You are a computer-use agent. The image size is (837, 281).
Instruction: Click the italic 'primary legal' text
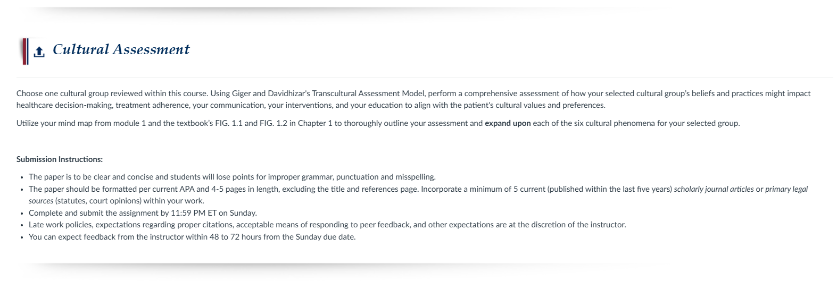786,189
